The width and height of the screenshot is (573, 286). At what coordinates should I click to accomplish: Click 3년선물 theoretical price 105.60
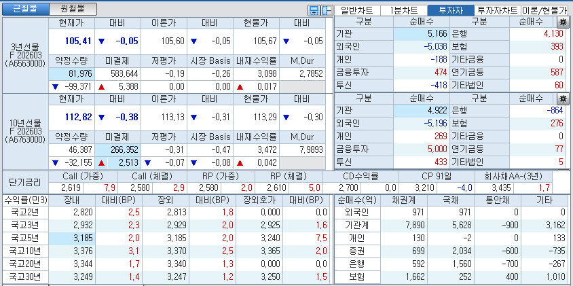click(164, 41)
